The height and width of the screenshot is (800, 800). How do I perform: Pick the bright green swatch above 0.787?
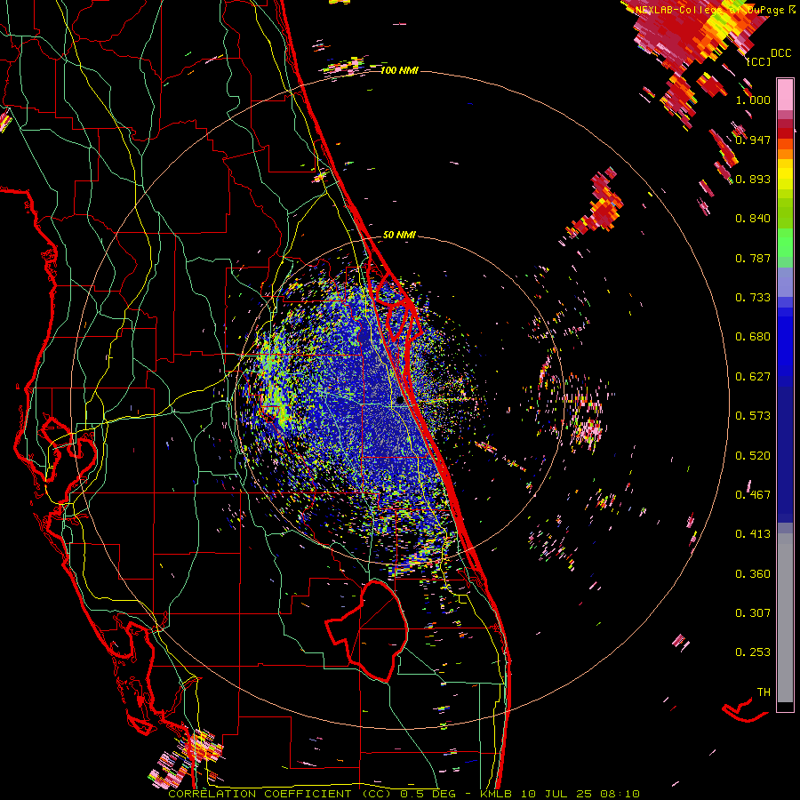coord(785,243)
